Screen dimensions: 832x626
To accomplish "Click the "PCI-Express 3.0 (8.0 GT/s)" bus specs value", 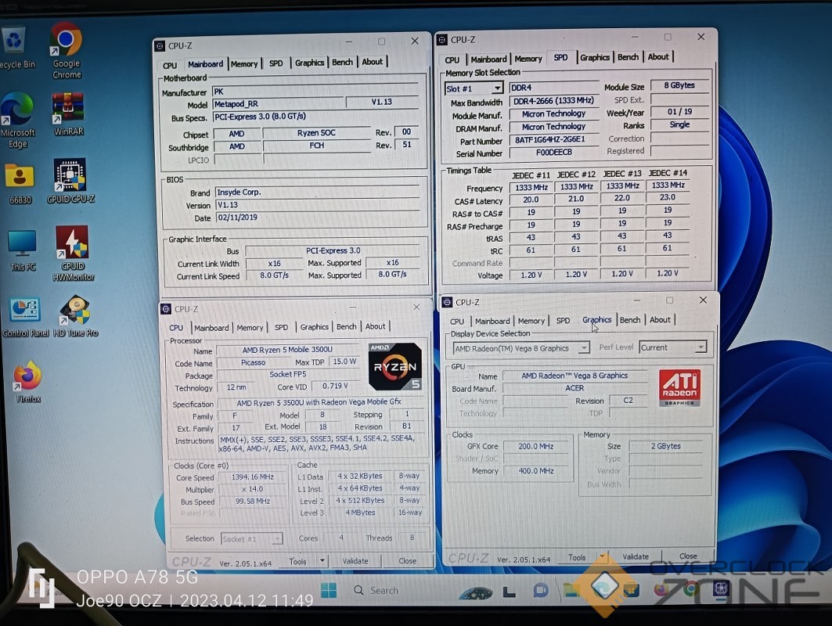I will (x=315, y=116).
